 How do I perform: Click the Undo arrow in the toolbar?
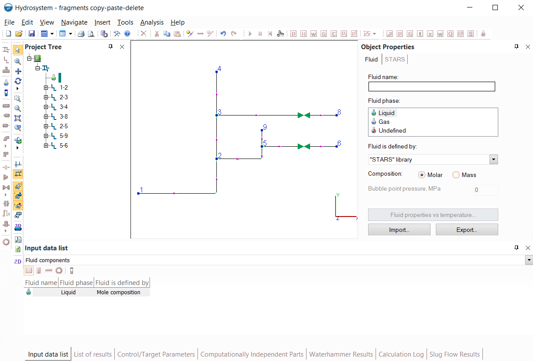(x=223, y=34)
